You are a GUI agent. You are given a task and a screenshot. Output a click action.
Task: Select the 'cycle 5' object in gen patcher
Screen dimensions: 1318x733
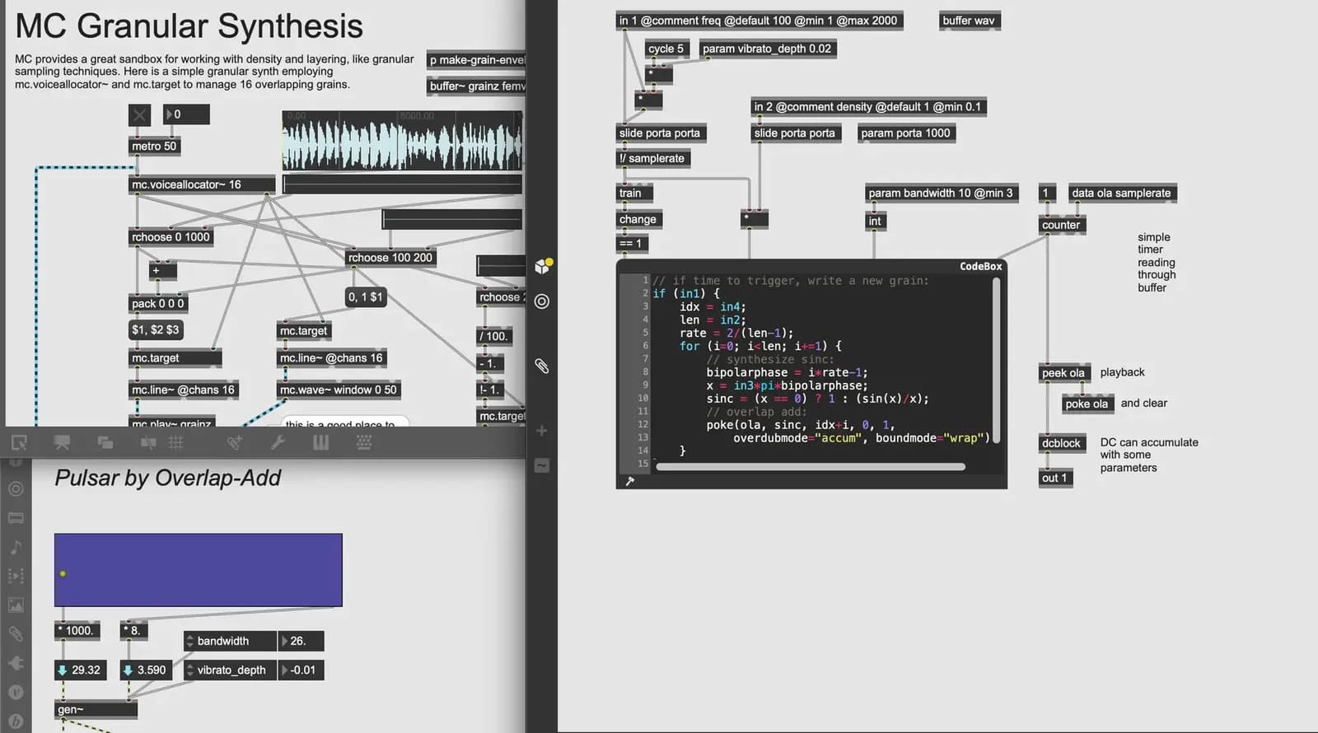666,49
